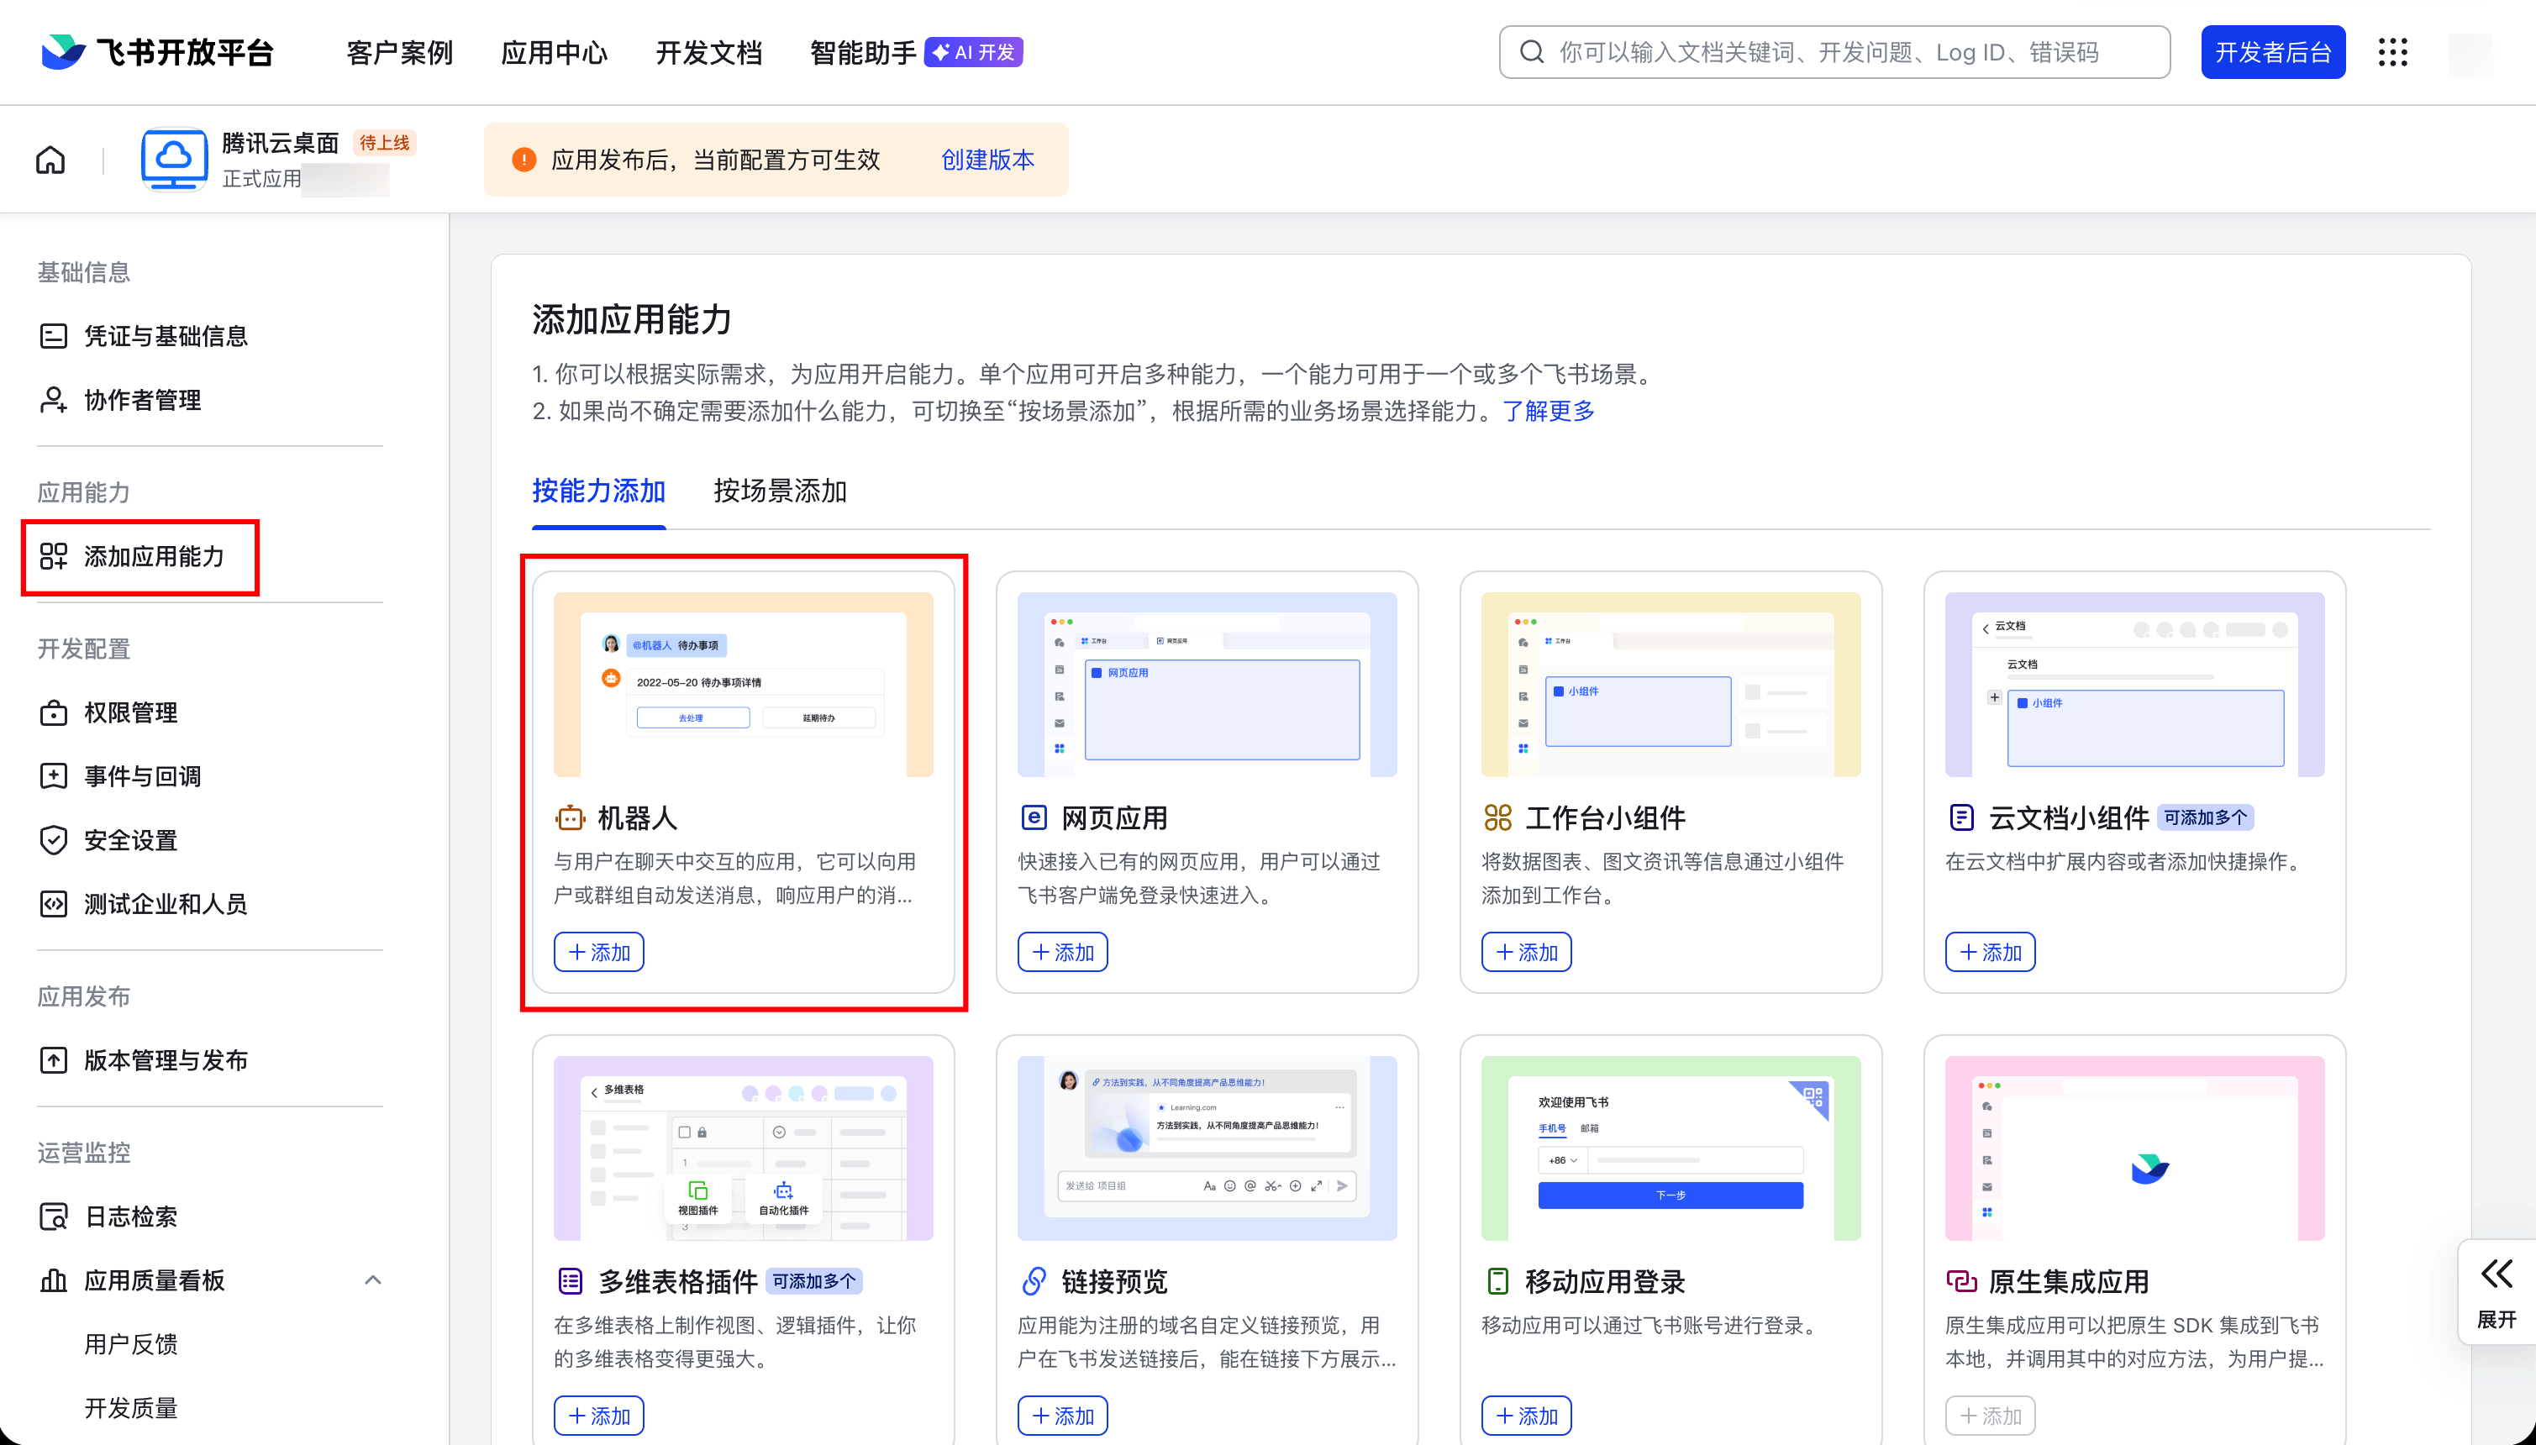Open 凭证与基础信息 in sidebar
Viewport: 2536px width, 1445px height.
point(165,336)
